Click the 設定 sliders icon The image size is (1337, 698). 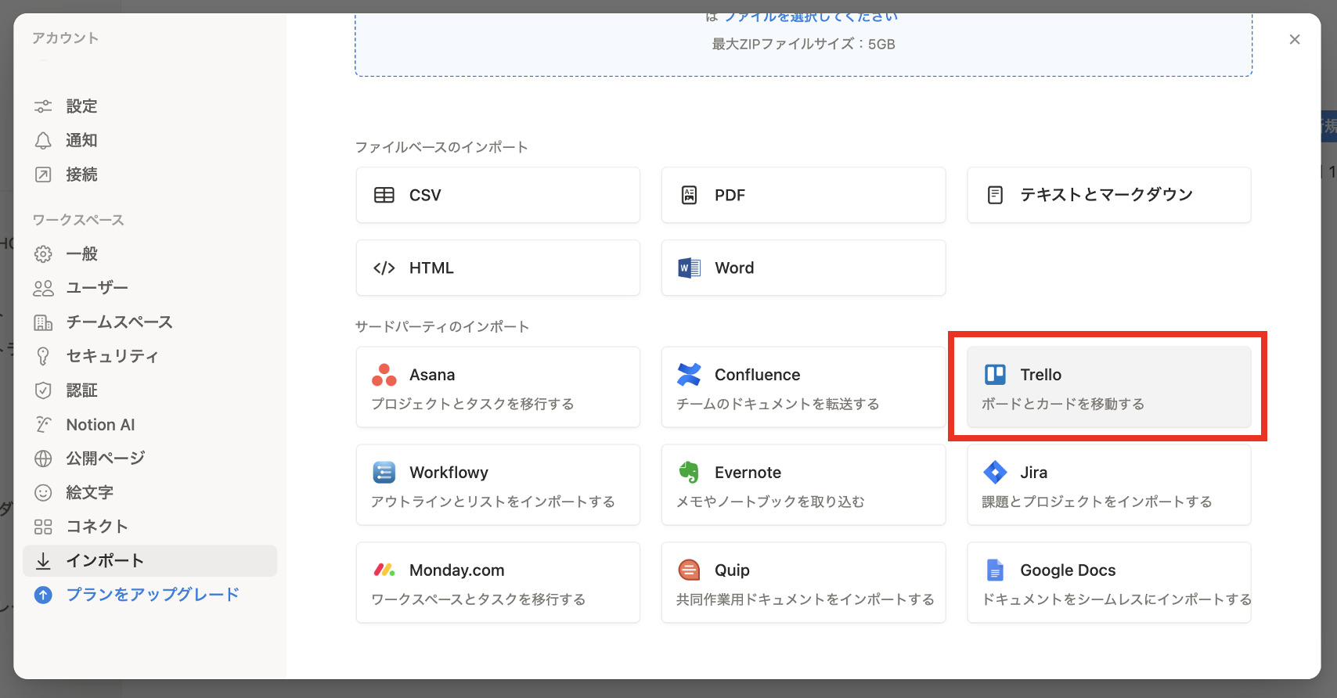43,106
